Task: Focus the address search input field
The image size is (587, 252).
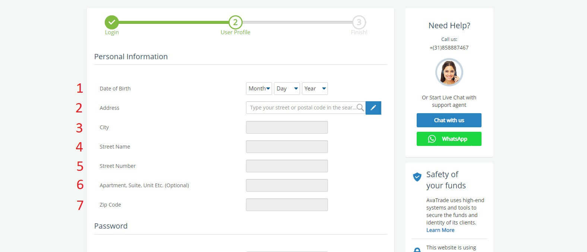Action: (x=301, y=108)
